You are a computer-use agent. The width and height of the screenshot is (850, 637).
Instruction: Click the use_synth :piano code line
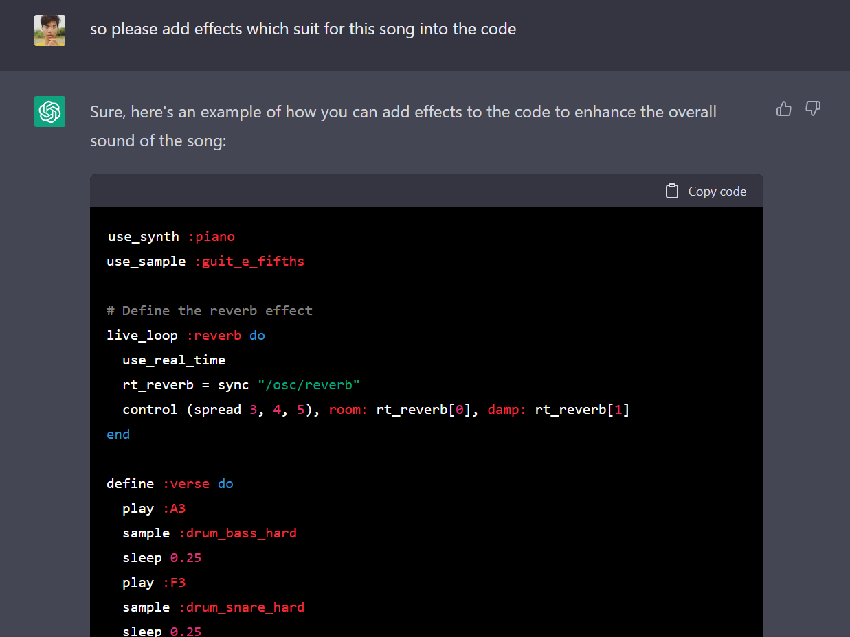171,237
